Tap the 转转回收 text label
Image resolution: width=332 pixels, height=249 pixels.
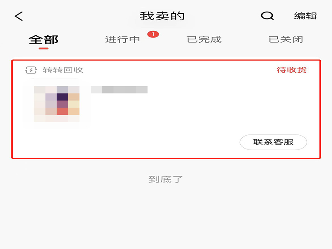point(63,70)
